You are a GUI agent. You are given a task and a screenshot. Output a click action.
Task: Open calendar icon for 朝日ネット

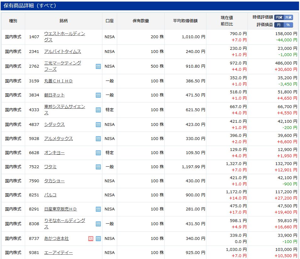(x=98, y=95)
